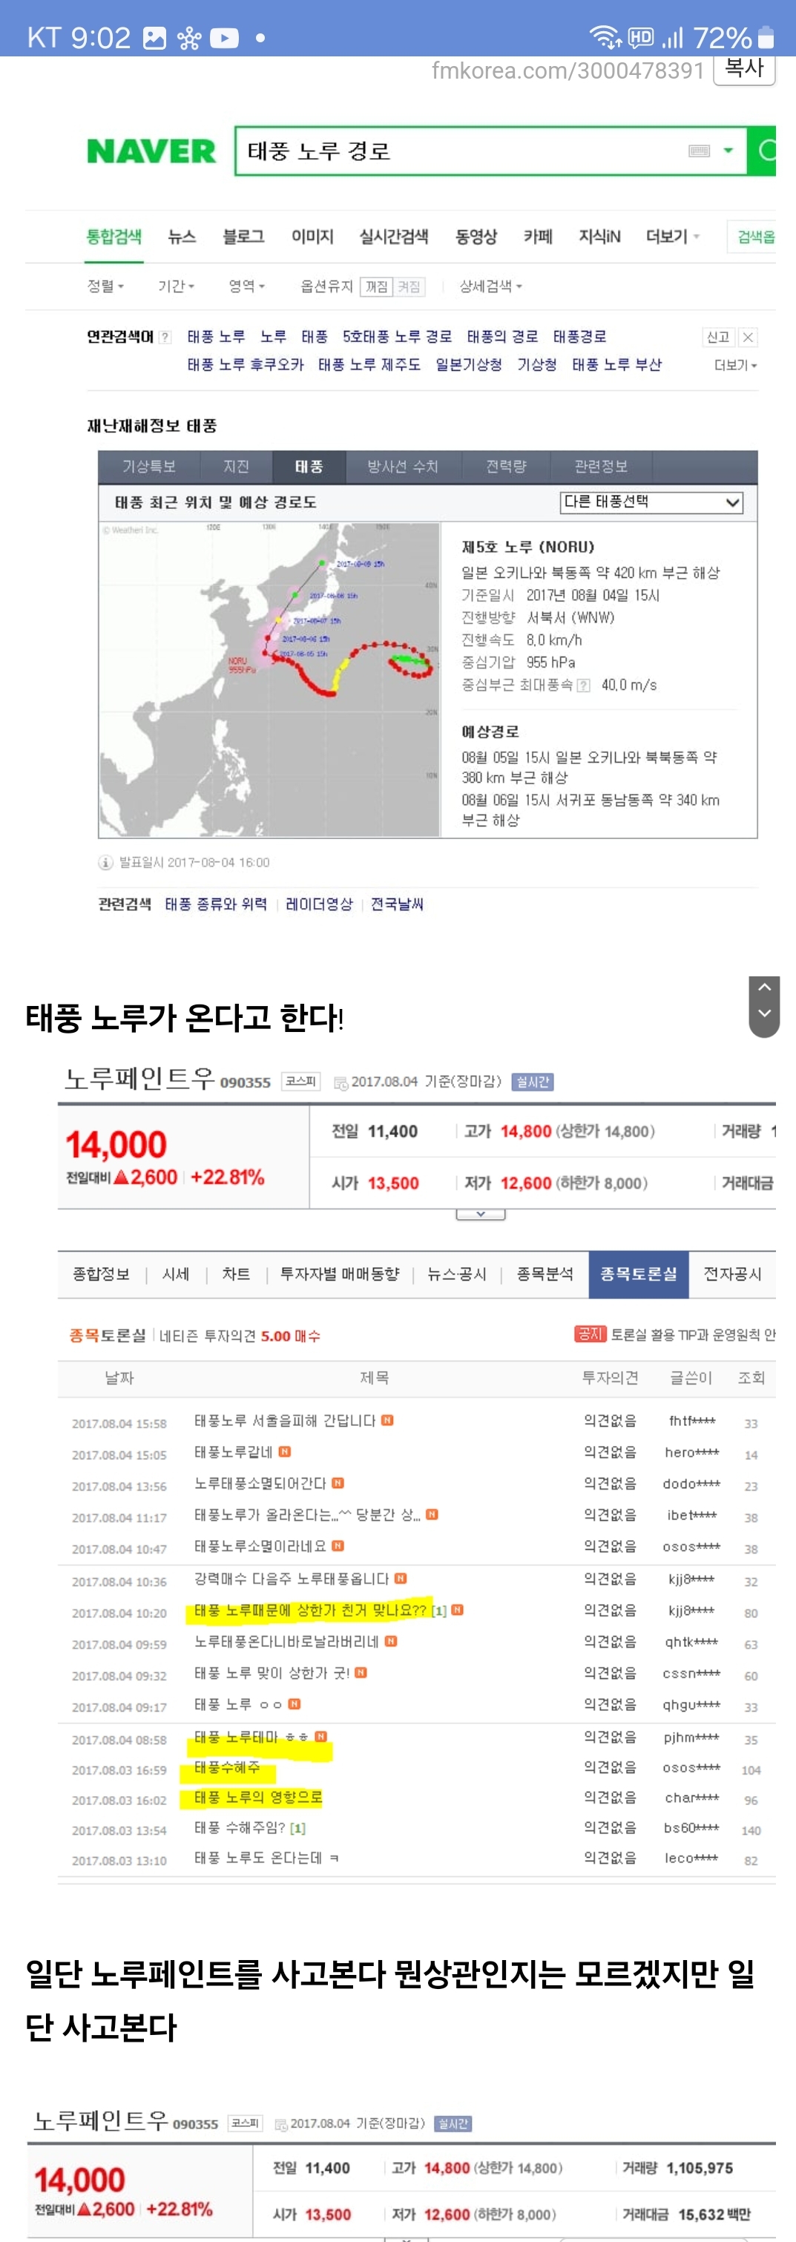The height and width of the screenshot is (2242, 796).
Task: Tap the scroll-down chevron on floating control
Action: tap(764, 1014)
